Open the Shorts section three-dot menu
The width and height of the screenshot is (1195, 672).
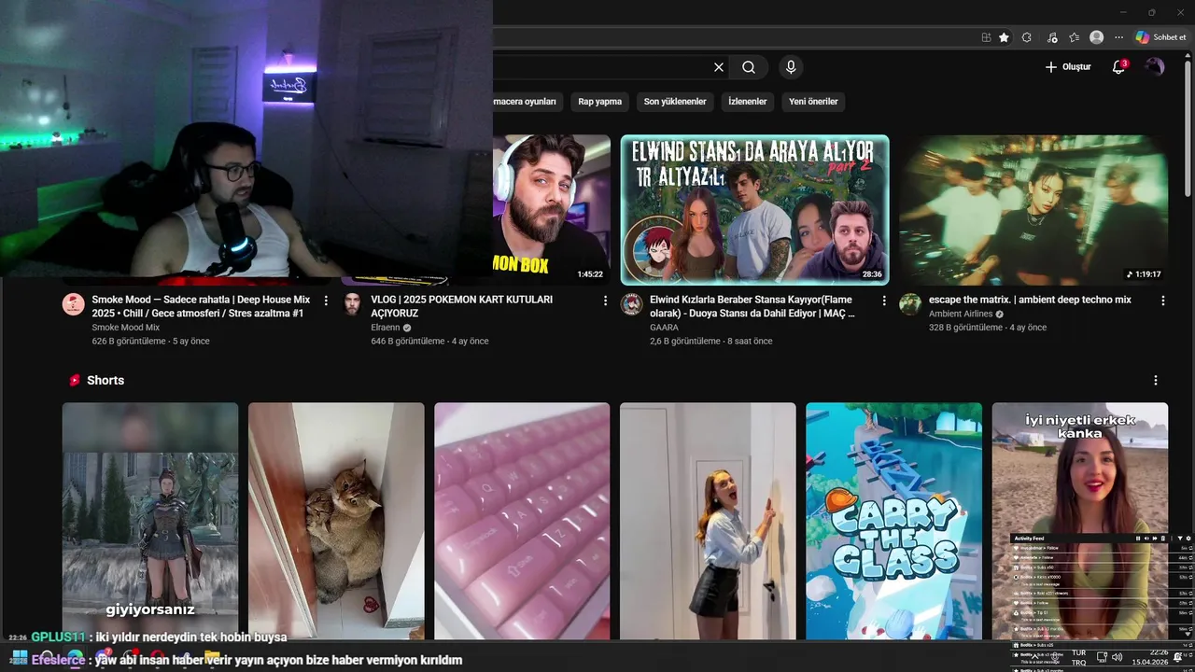pyautogui.click(x=1156, y=381)
